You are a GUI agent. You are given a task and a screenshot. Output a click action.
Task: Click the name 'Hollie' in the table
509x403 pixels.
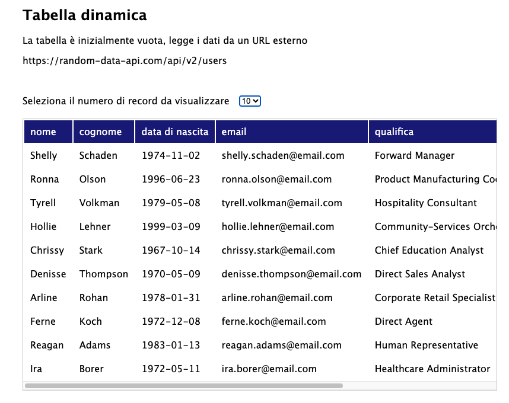pyautogui.click(x=42, y=226)
